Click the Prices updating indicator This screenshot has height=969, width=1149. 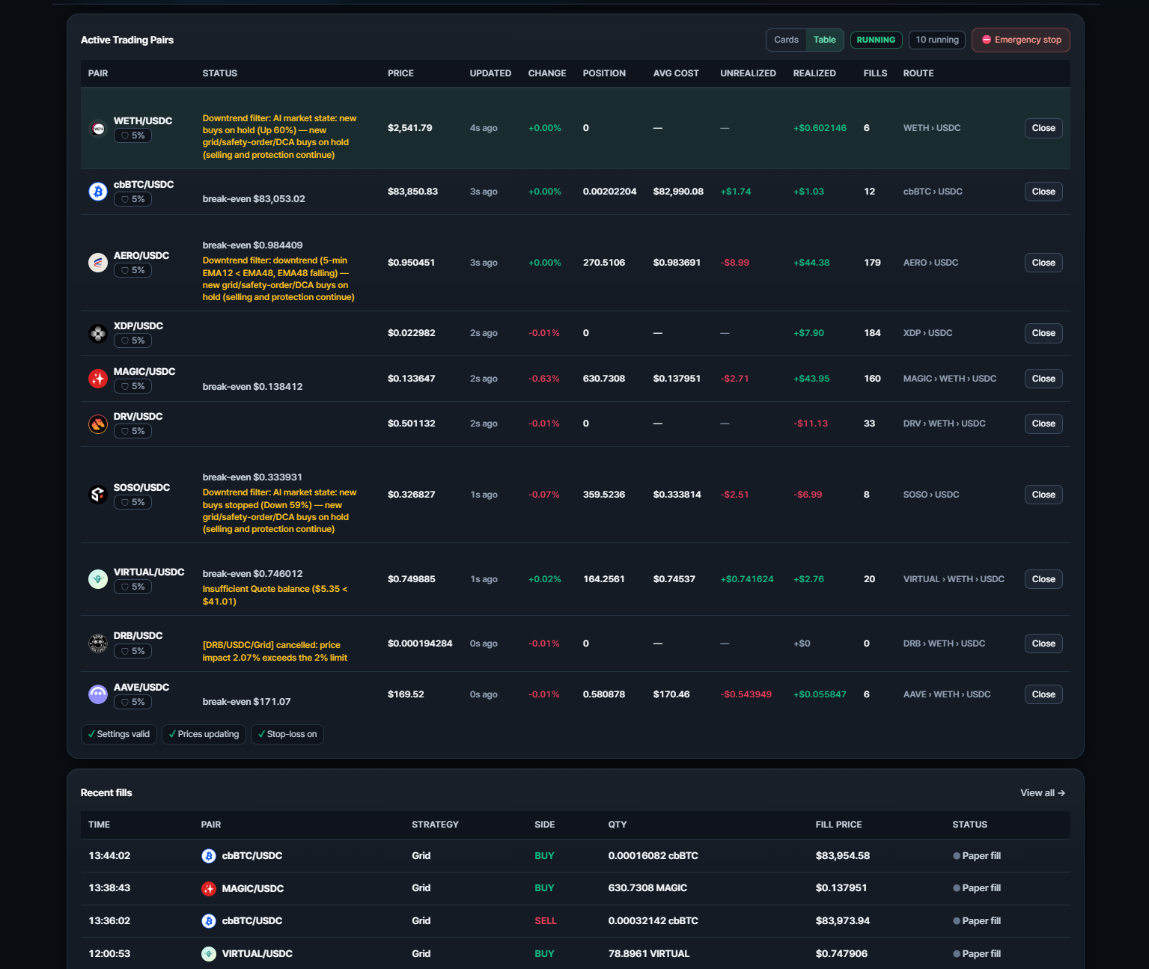click(204, 734)
